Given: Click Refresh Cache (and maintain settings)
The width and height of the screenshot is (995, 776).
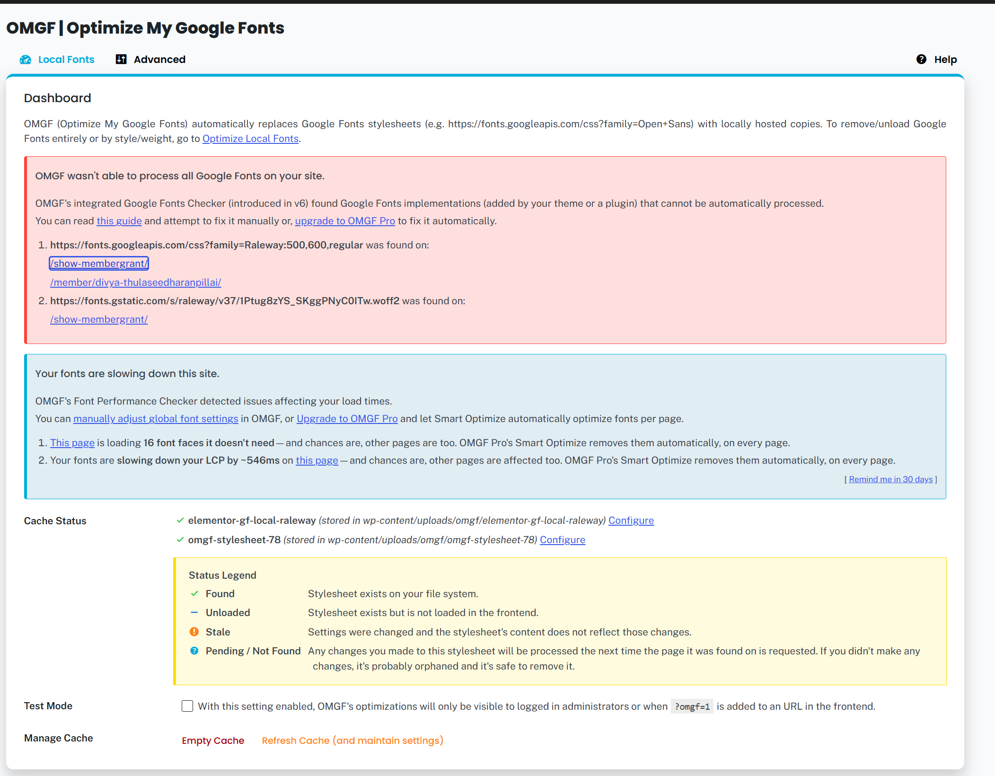Looking at the screenshot, I should tap(352, 741).
